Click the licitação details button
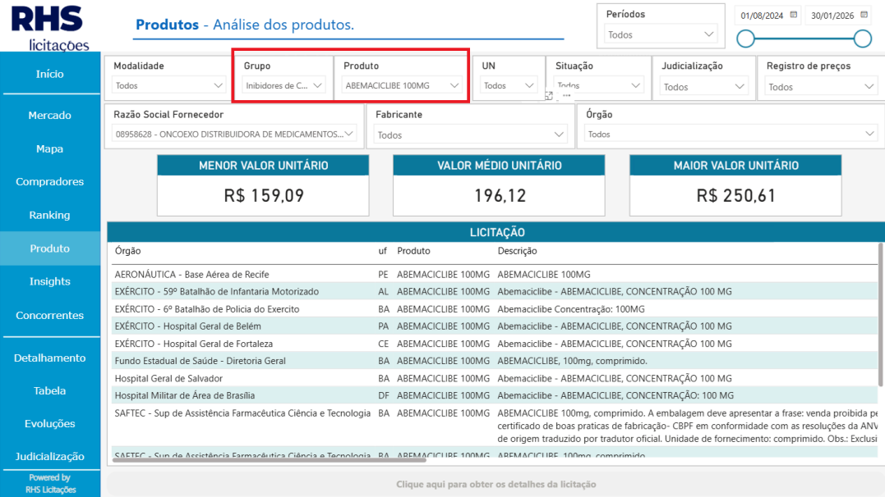The width and height of the screenshot is (885, 497). pyautogui.click(x=496, y=484)
